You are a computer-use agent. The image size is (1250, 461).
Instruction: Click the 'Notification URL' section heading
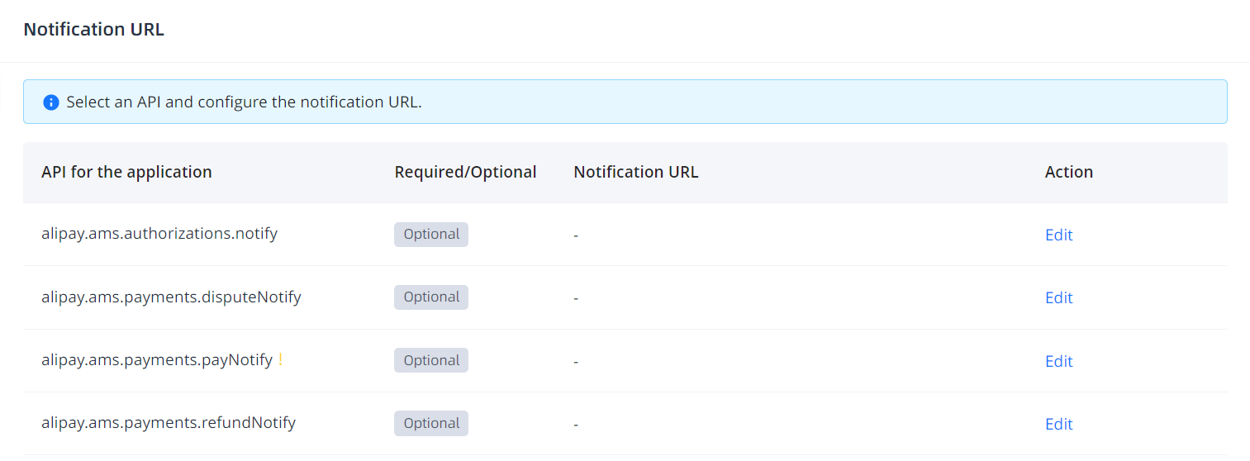pos(93,30)
